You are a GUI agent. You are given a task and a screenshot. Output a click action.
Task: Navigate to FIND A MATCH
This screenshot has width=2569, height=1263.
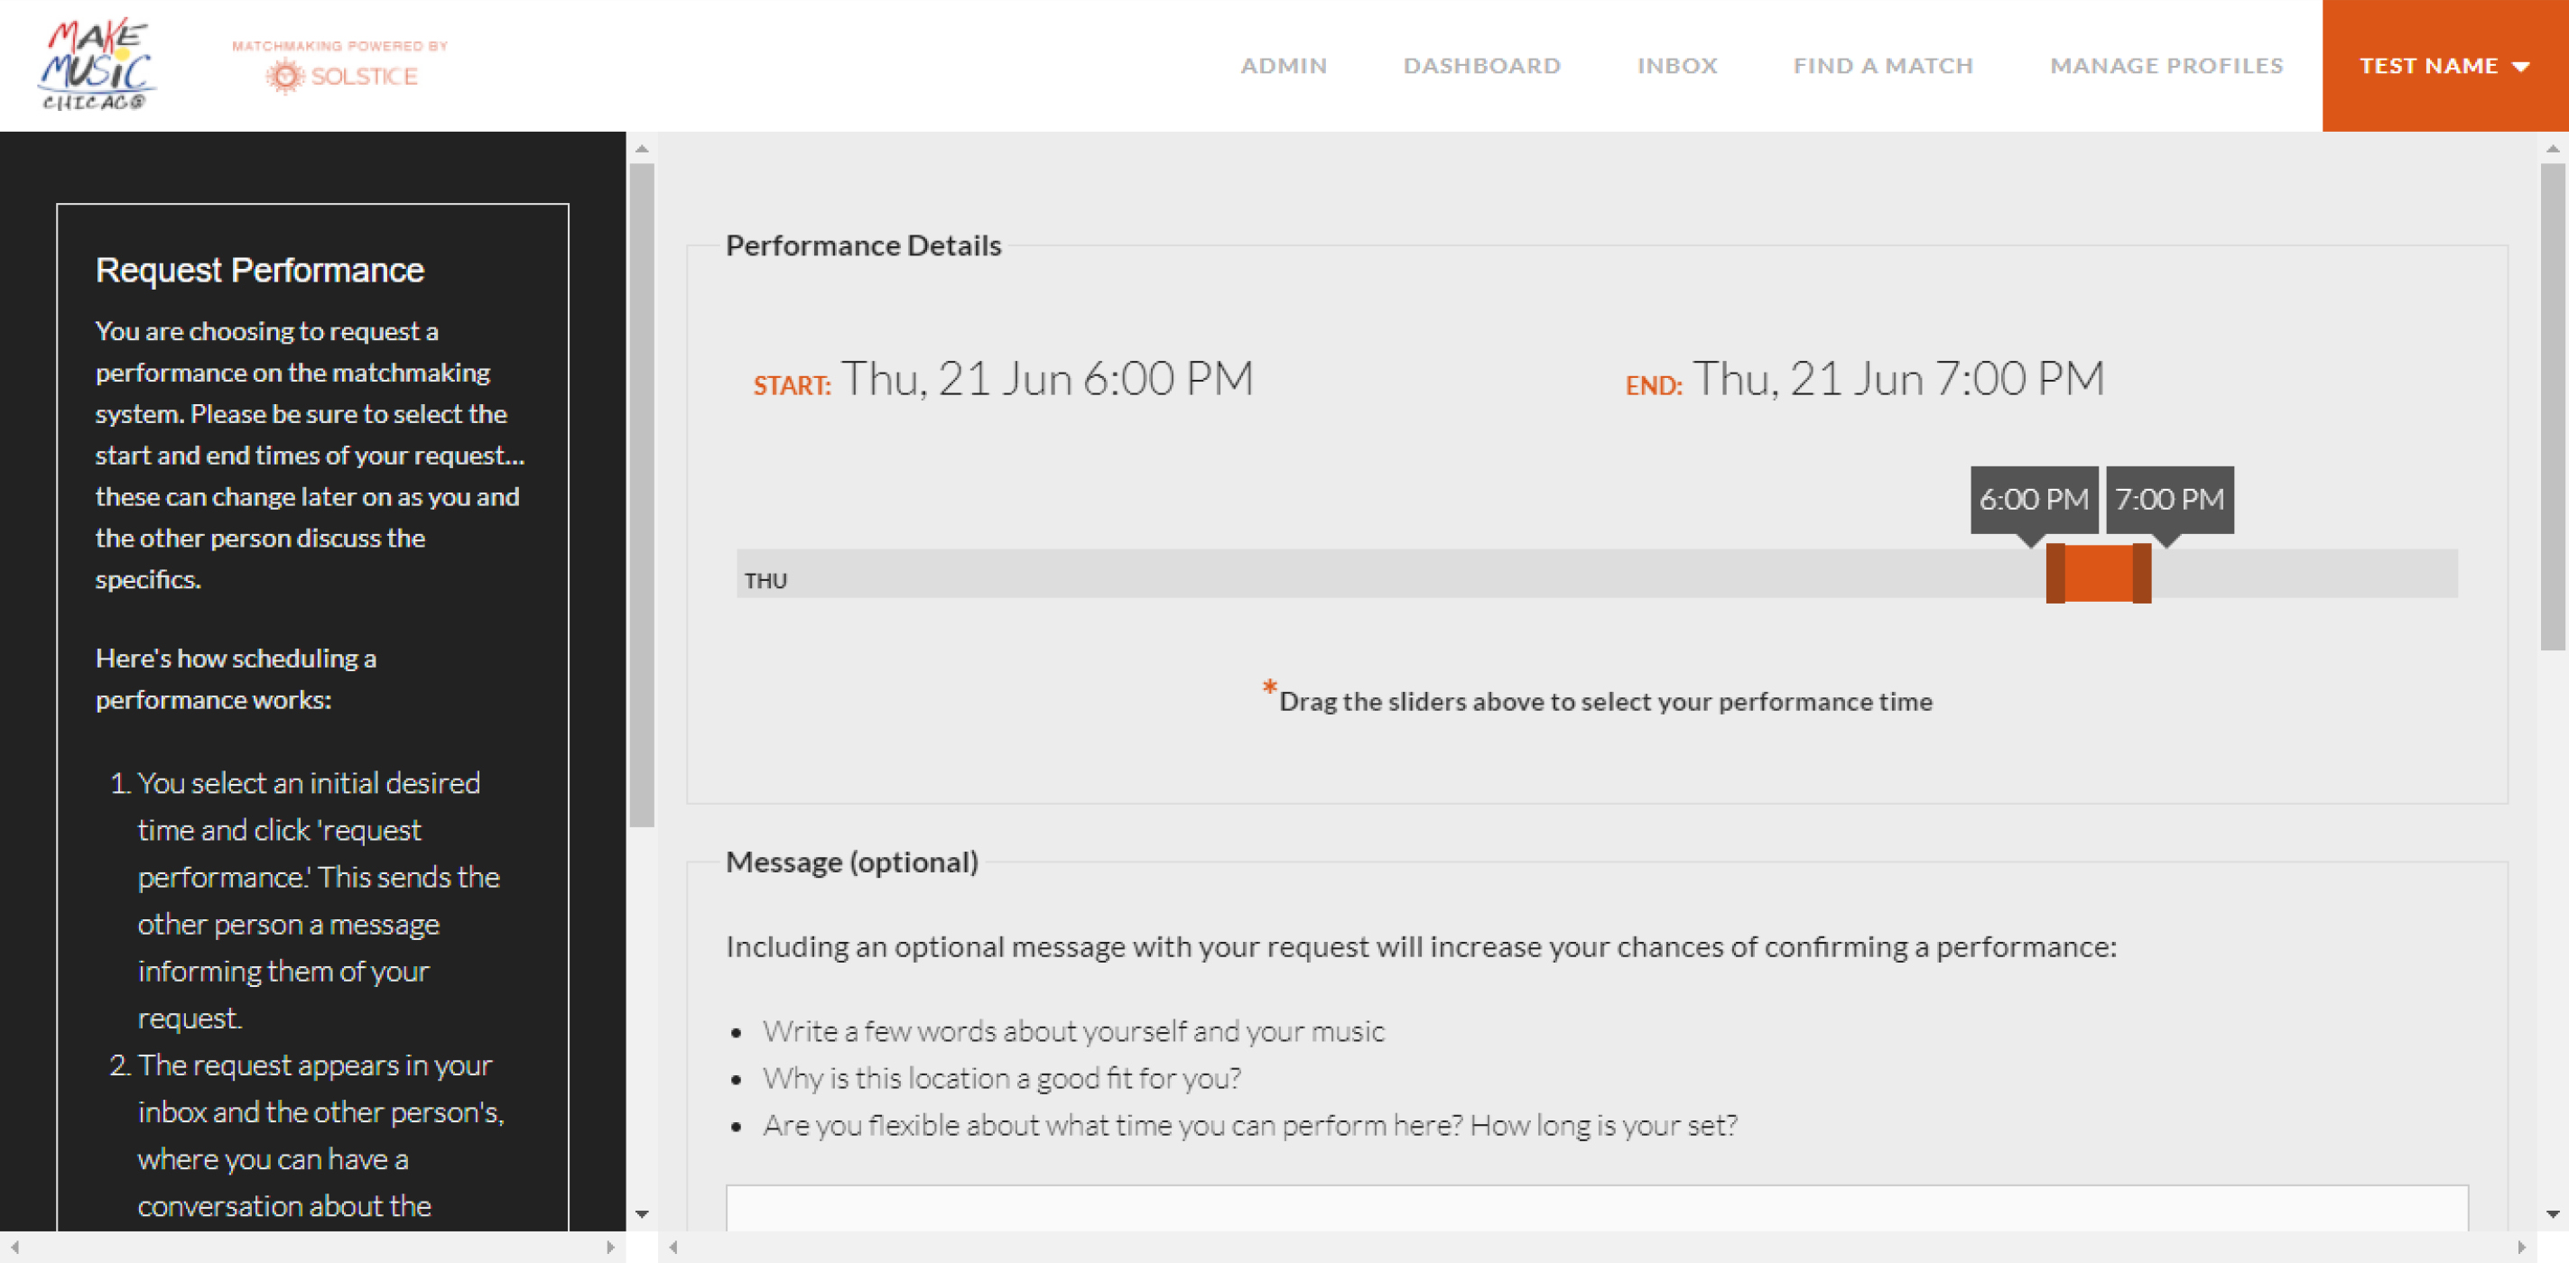point(1882,66)
